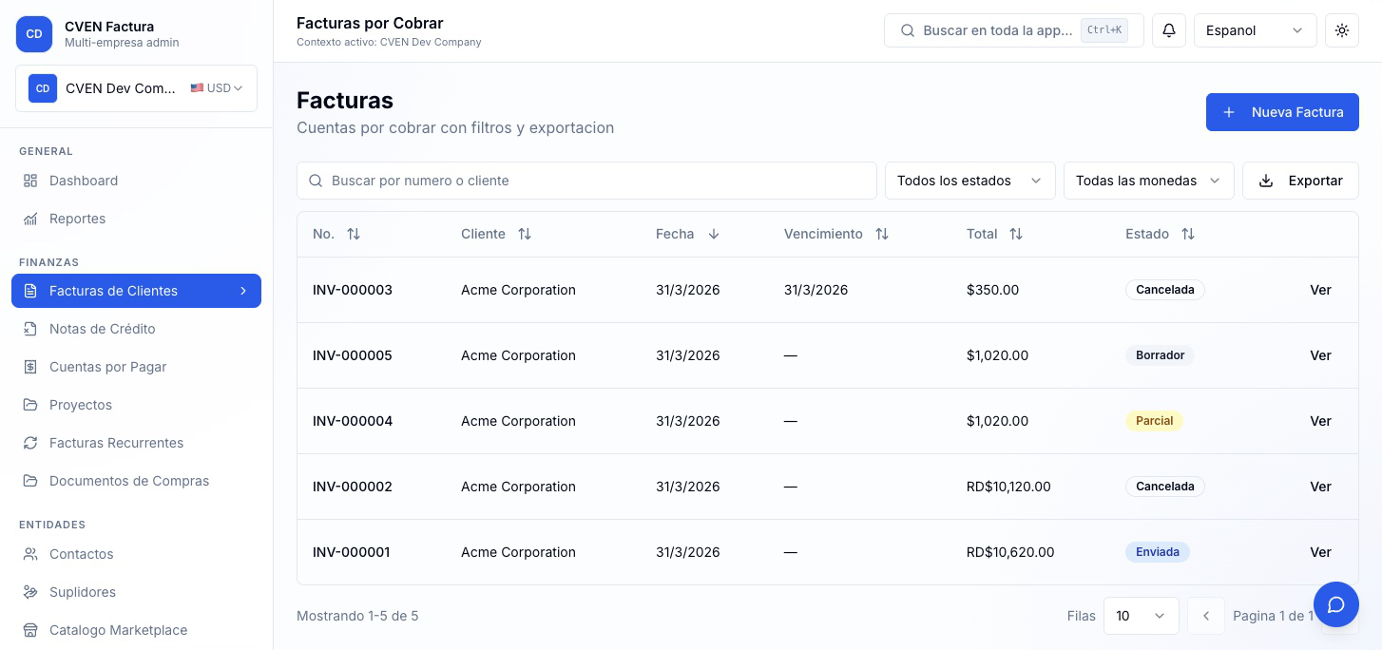Screen dimensions: 1382x650
Task: Click the Contactos people icon
Action: [x=30, y=554]
